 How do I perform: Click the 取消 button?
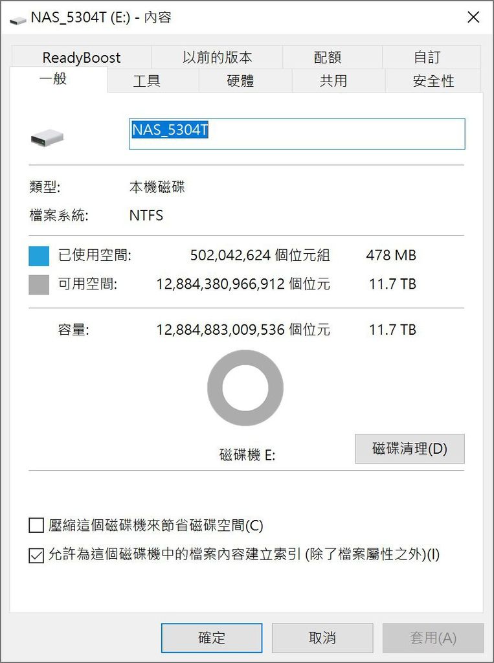pos(322,638)
